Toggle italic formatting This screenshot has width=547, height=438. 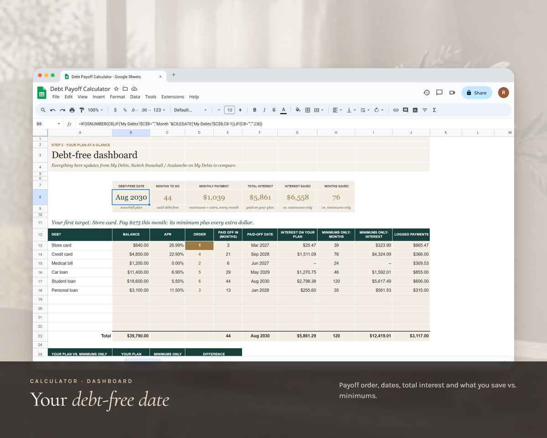264,110
